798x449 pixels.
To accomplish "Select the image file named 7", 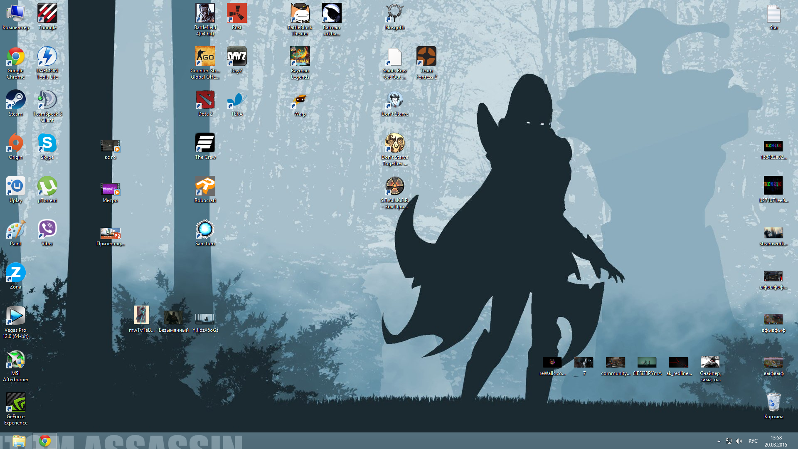I will tap(584, 366).
